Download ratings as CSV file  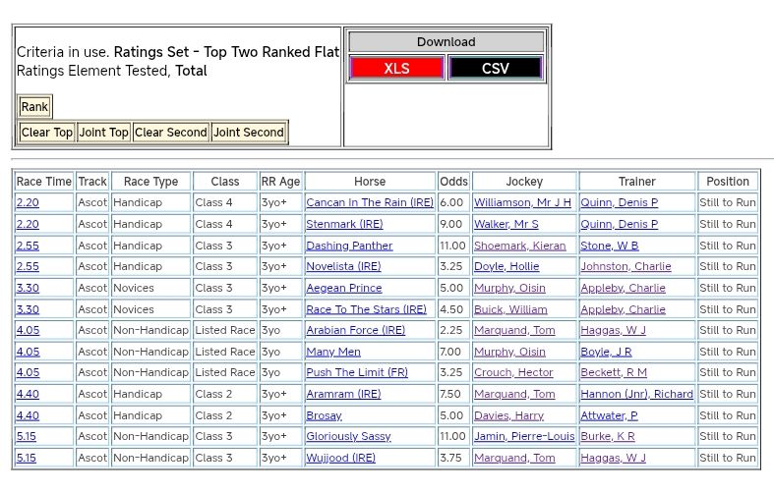pyautogui.click(x=495, y=68)
